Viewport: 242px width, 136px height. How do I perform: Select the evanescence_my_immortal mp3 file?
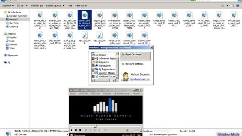pyautogui.click(x=115, y=20)
